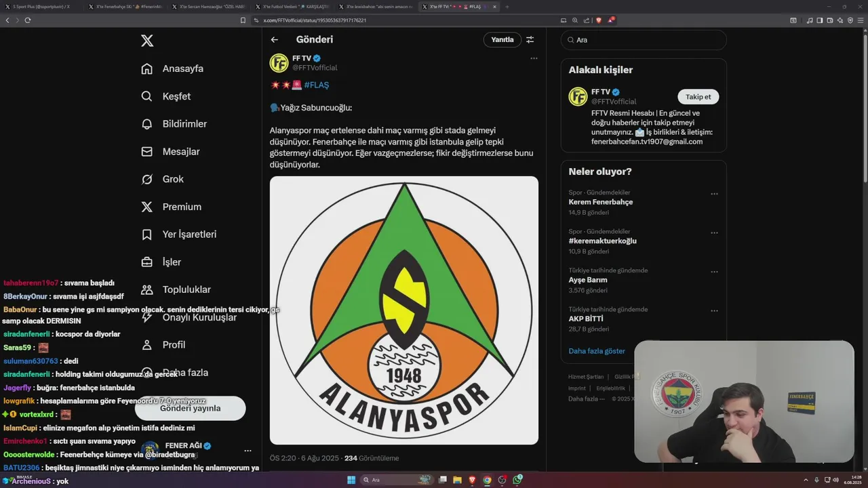868x488 pixels.
Task: Switch to the Fenerbahçe SK tab
Action: point(125,7)
